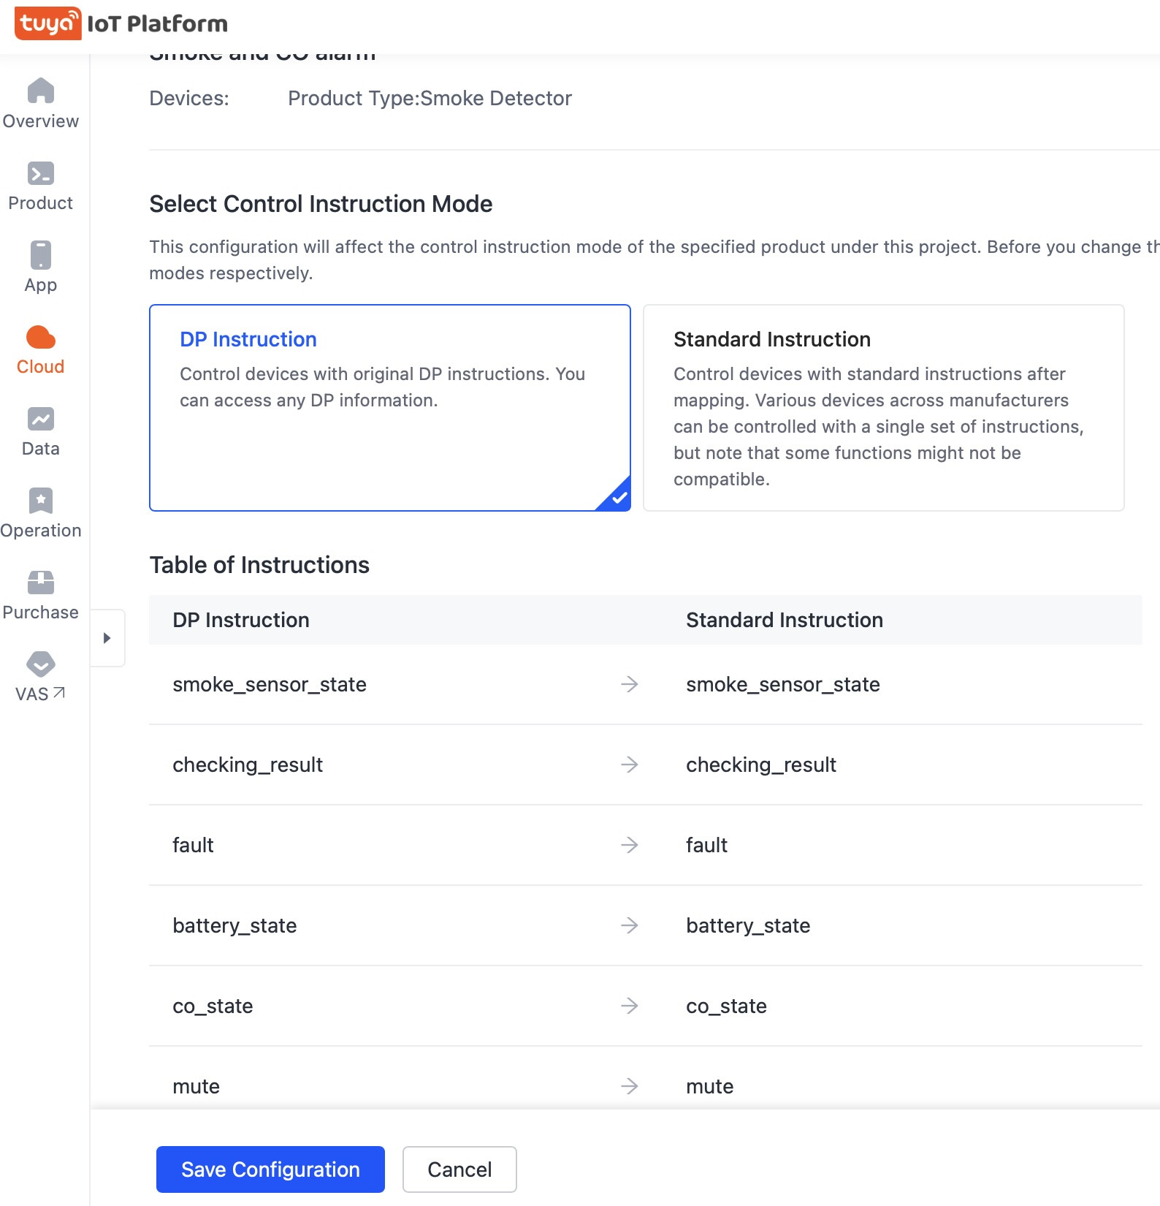Click the Save Configuration button
The image size is (1160, 1206).
pos(270,1169)
